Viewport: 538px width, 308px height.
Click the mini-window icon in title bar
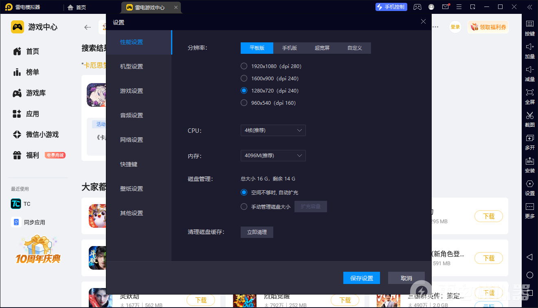[472, 7]
